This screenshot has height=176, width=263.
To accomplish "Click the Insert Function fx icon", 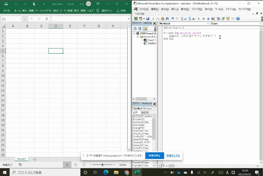I will (x=47, y=19).
